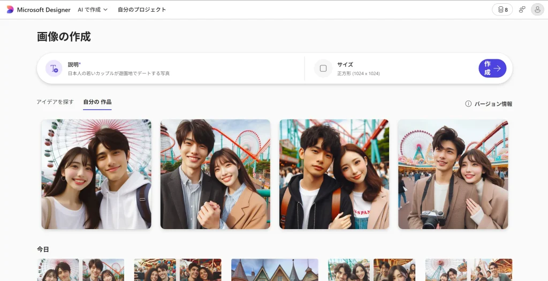The image size is (548, 281).
Task: Open second generated image with striped shirt man
Action: pos(215,174)
